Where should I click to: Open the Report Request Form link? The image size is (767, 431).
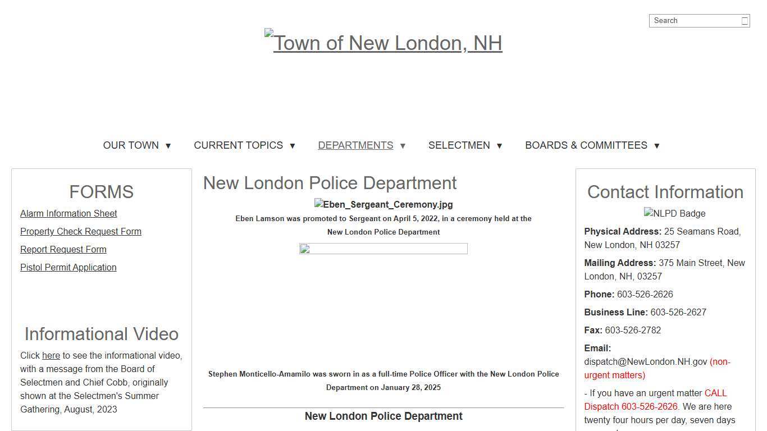(x=63, y=249)
